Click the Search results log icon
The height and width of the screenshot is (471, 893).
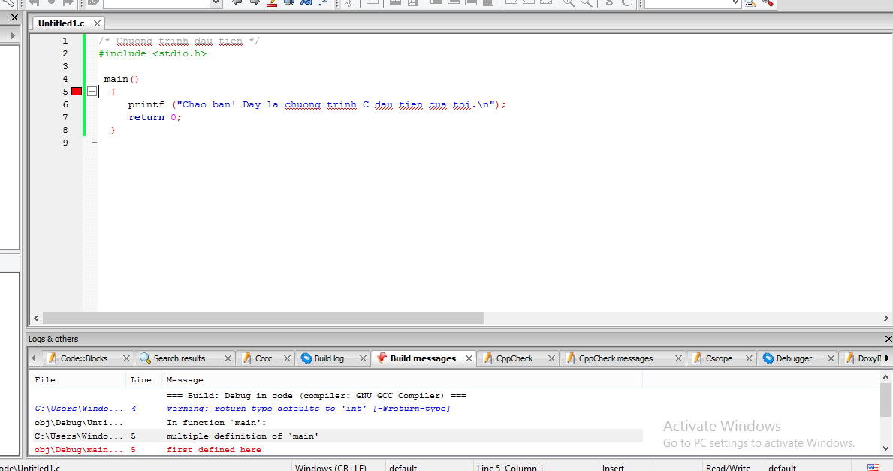148,358
